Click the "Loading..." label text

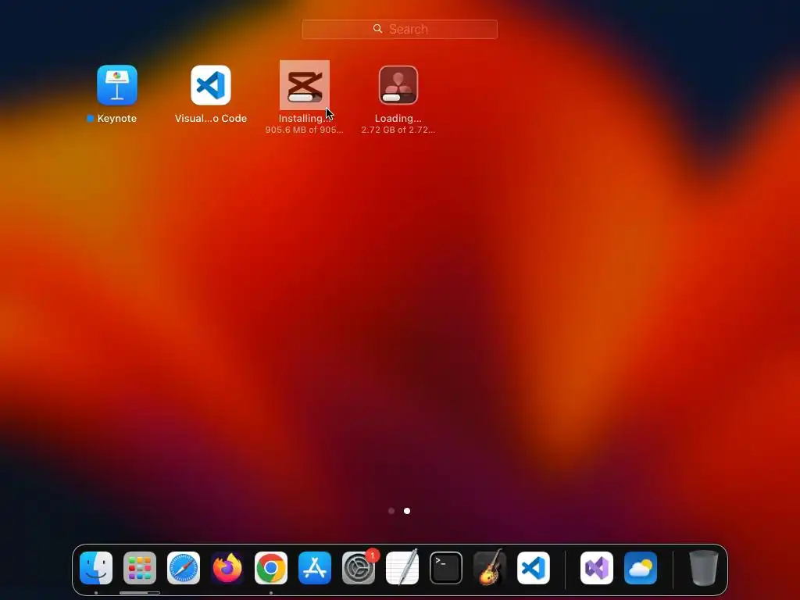pos(398,119)
